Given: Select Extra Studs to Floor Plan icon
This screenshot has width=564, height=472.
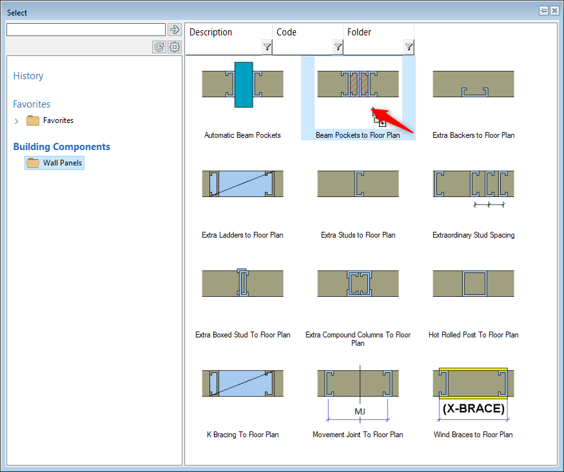Looking at the screenshot, I should tap(358, 184).
